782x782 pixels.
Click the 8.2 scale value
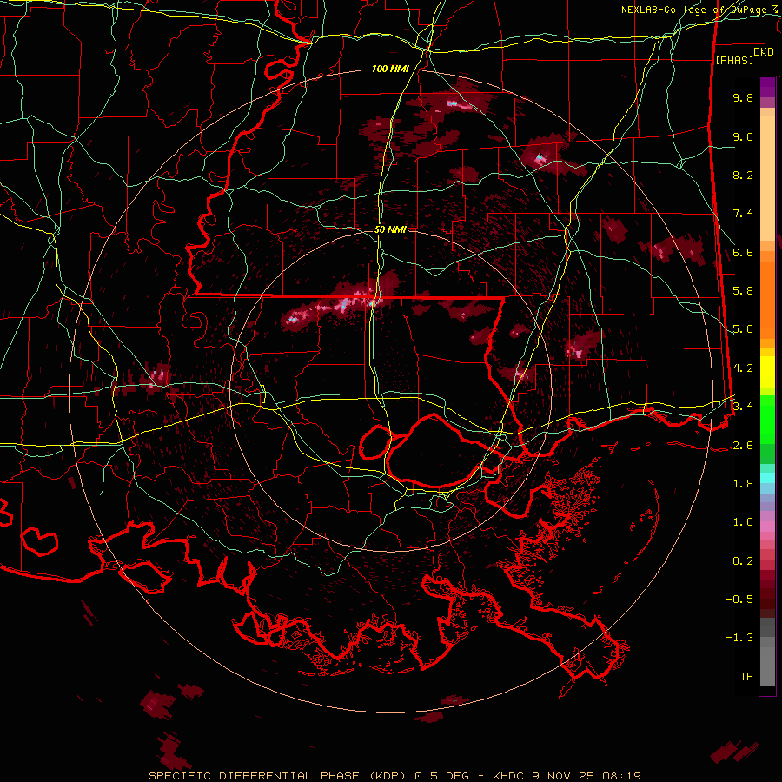tap(743, 175)
